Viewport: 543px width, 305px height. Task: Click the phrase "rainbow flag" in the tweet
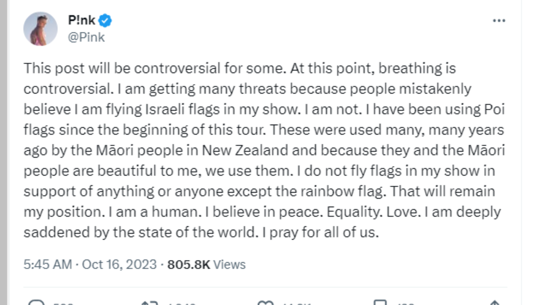click(343, 191)
